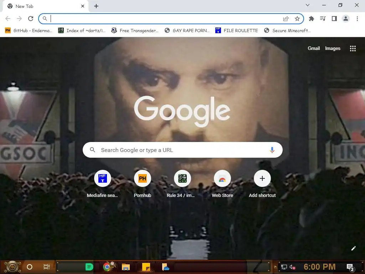Start voice search with microphone icon

(272, 150)
